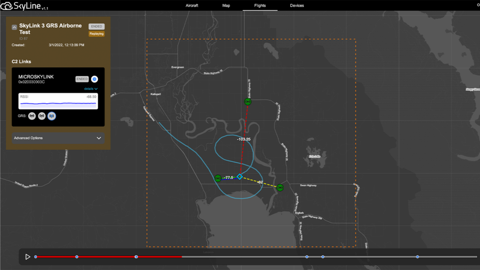Click the fourth timeline marker

click(307, 257)
